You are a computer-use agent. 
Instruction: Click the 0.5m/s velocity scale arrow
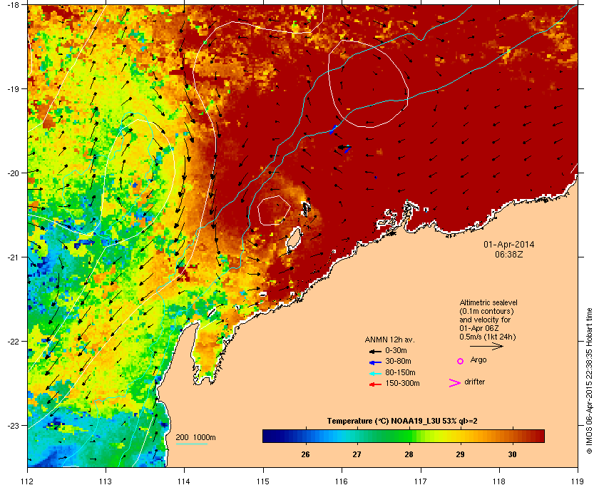(486, 347)
